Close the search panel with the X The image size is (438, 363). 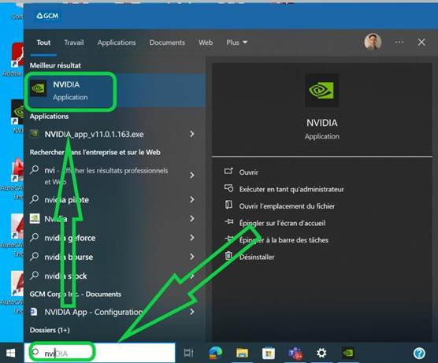(x=421, y=43)
